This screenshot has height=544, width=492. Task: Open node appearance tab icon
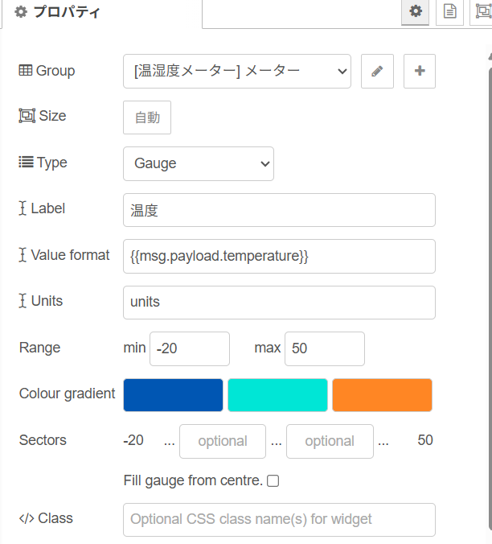point(482,12)
